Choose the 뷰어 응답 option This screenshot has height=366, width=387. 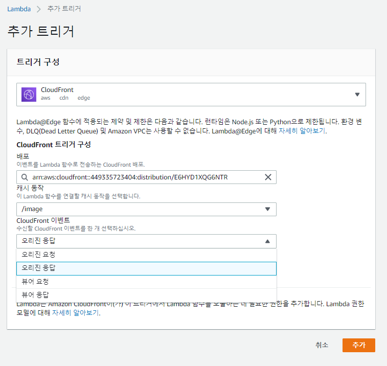coord(146,295)
